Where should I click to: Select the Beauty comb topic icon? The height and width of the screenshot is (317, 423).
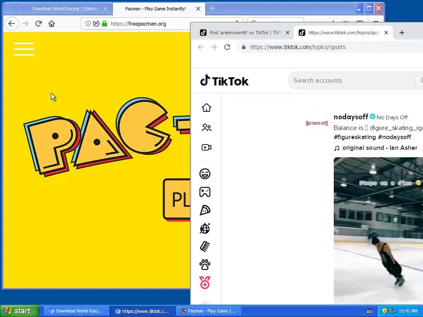(x=205, y=246)
